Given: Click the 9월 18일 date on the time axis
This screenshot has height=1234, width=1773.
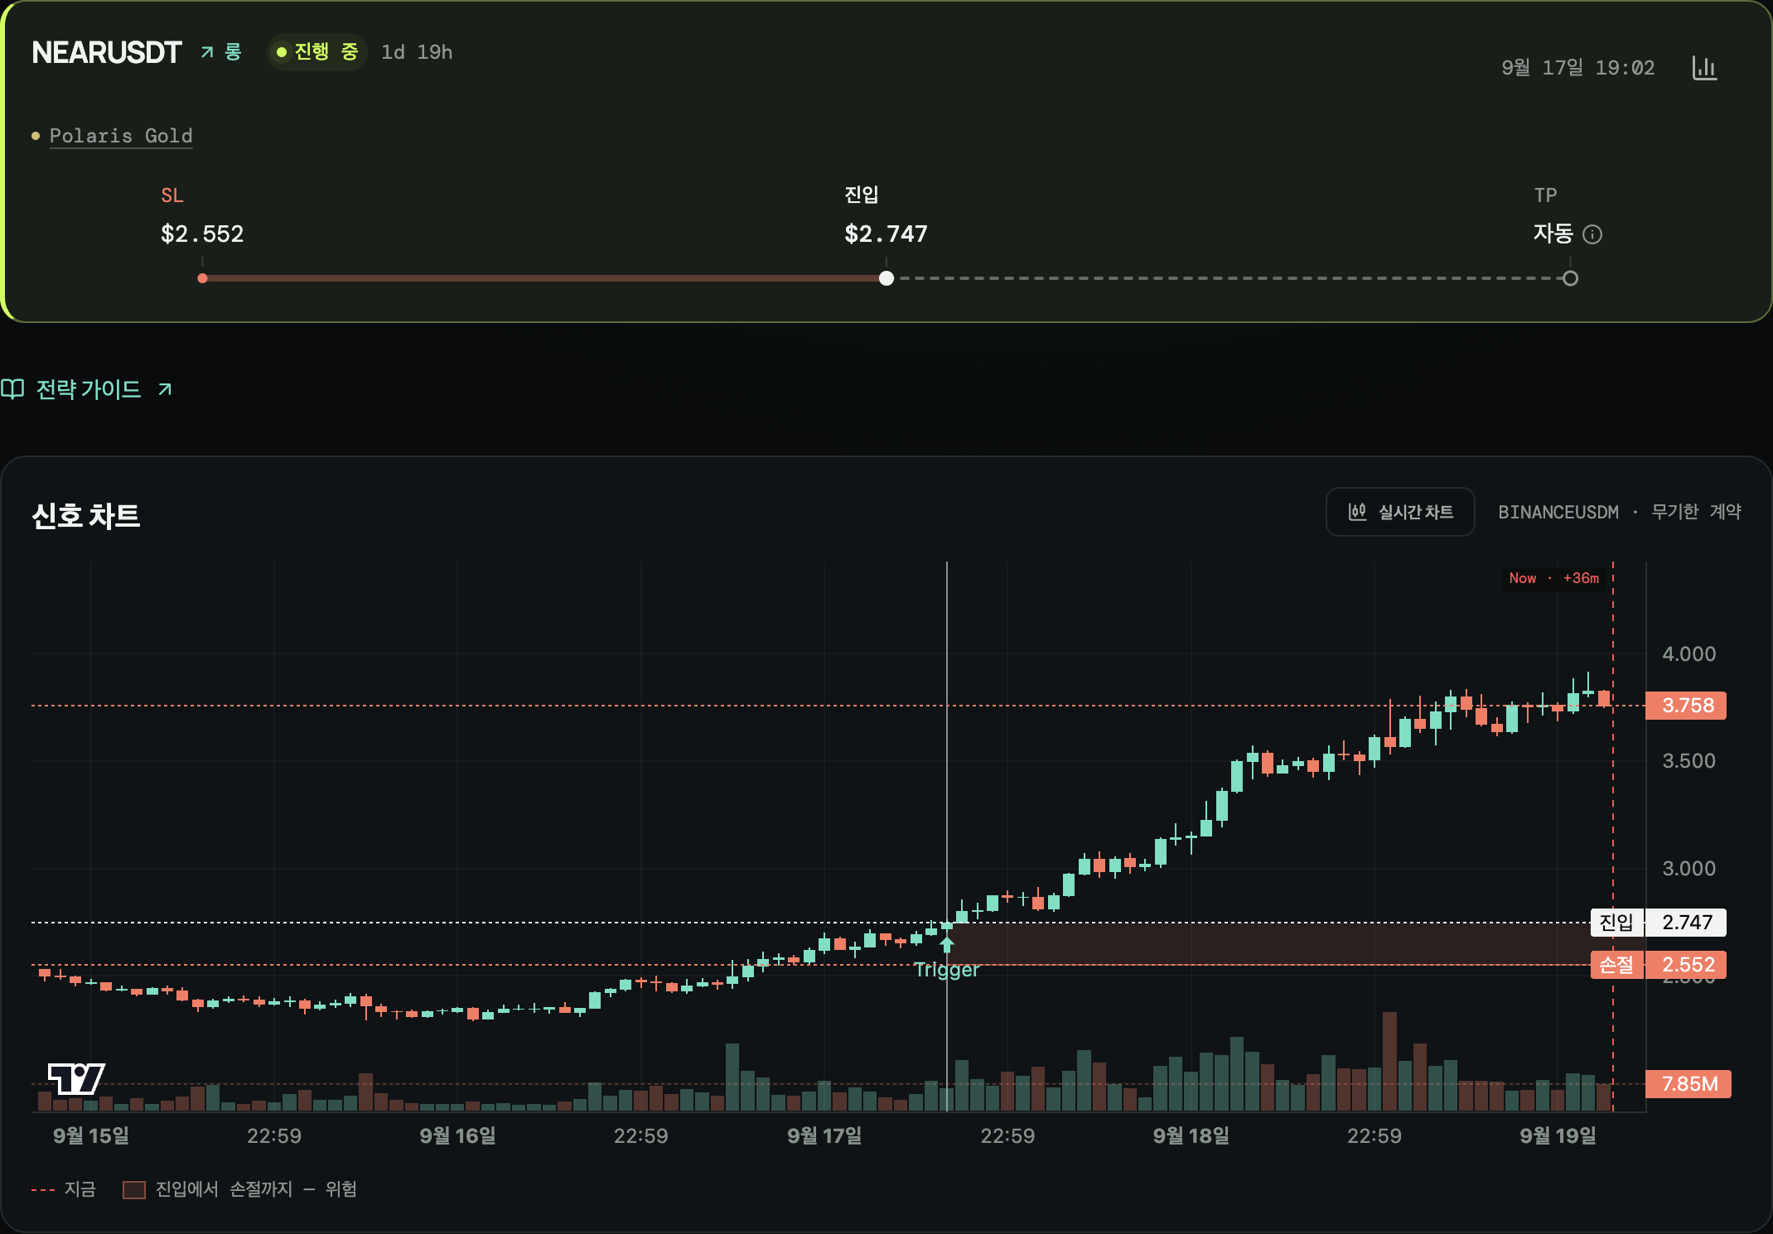Looking at the screenshot, I should point(1191,1135).
